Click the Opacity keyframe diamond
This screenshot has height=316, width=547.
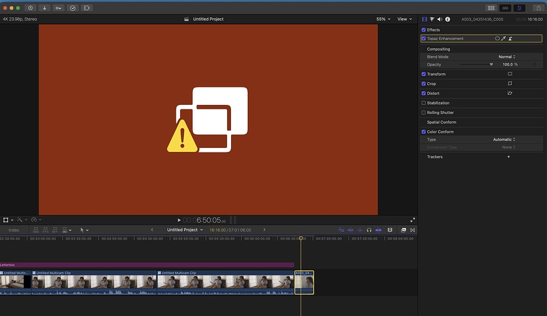[534, 64]
